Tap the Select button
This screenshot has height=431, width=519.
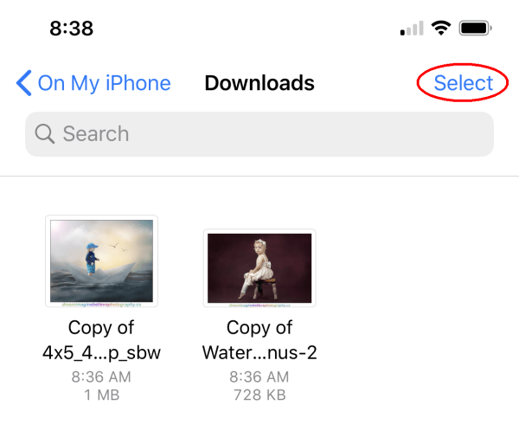tap(464, 83)
